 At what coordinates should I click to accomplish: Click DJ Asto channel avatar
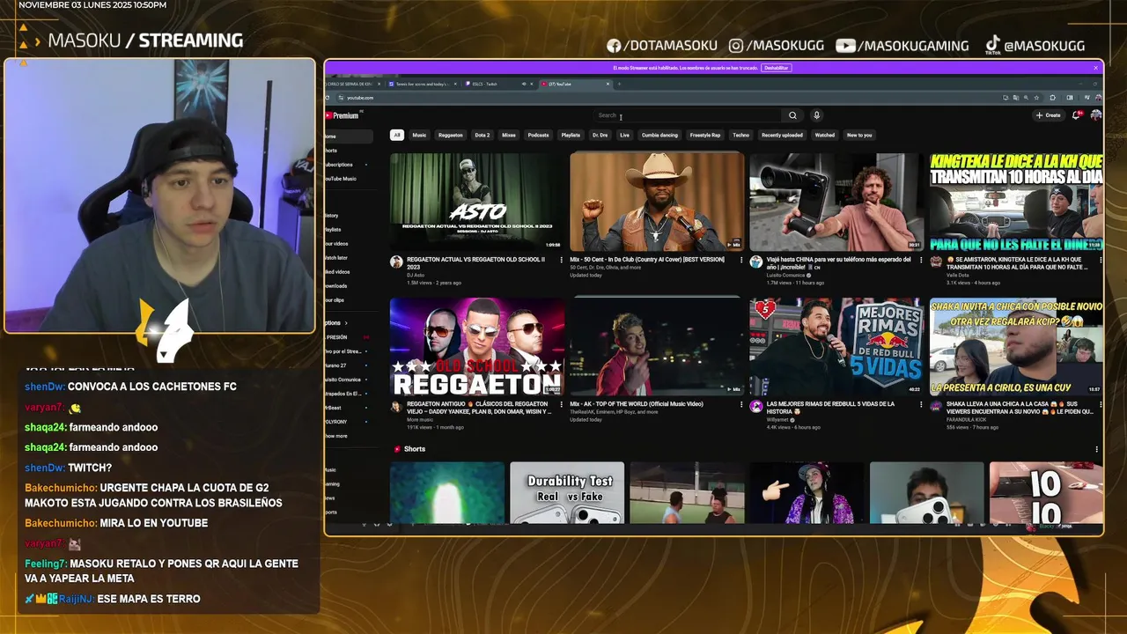point(396,262)
